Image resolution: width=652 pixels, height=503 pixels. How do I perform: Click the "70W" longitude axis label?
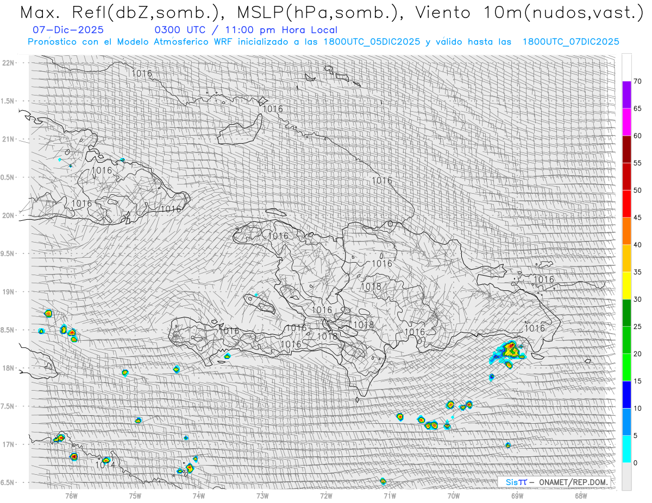pos(453,495)
